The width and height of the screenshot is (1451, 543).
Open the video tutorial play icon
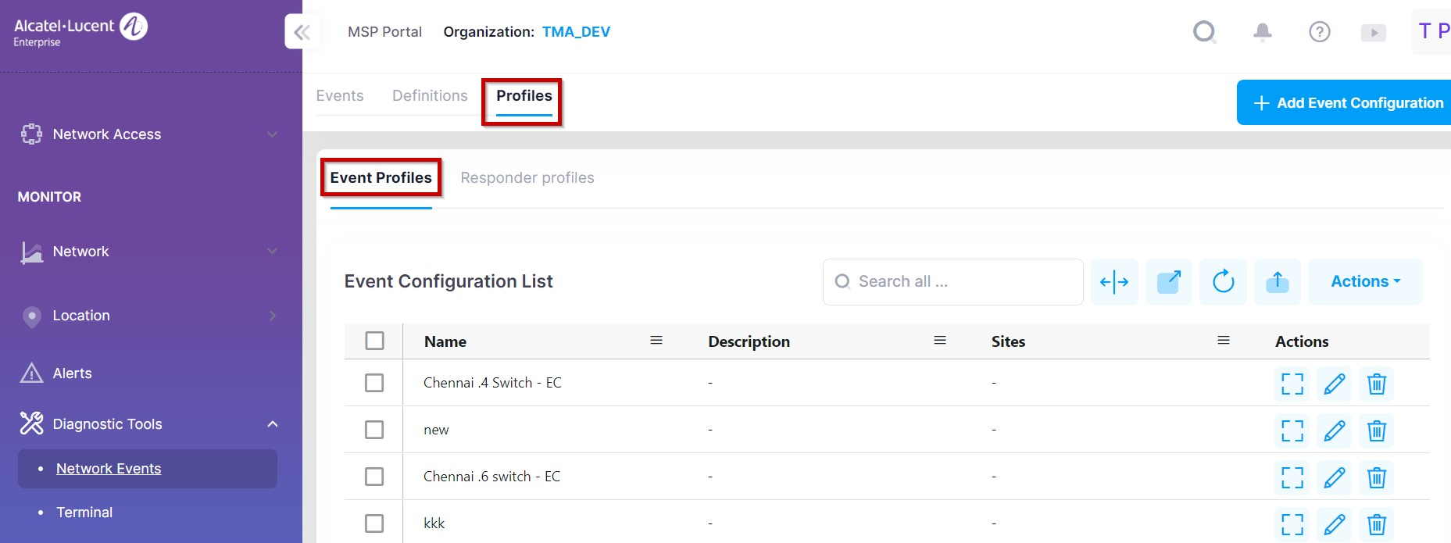coord(1373,33)
